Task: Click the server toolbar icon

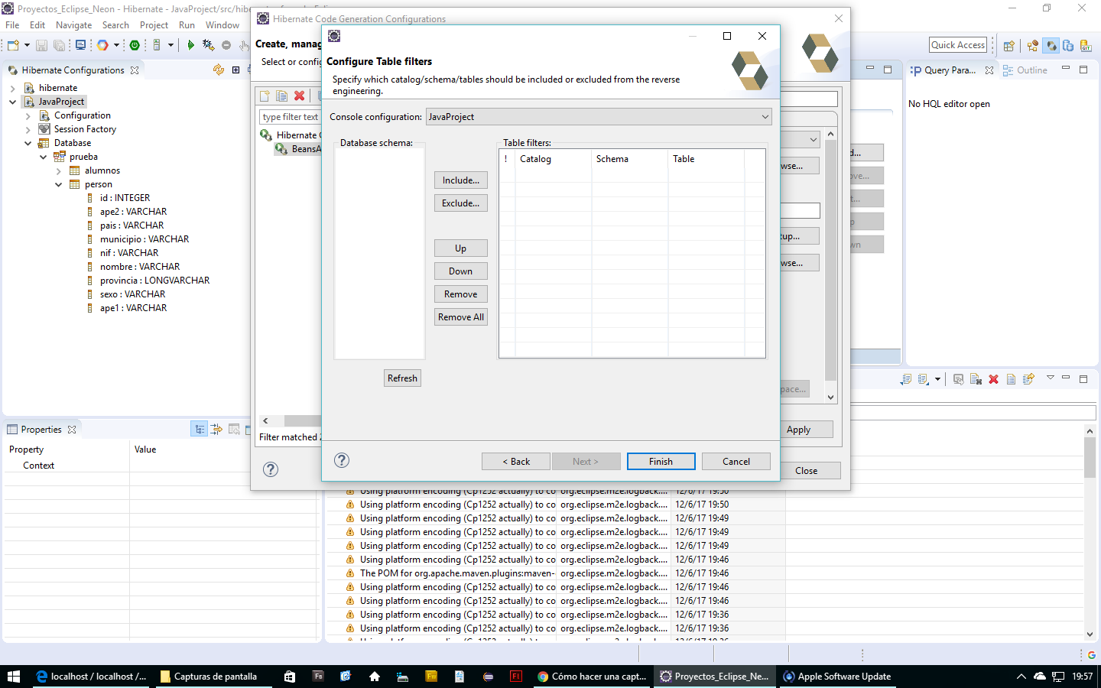Action: point(157,45)
